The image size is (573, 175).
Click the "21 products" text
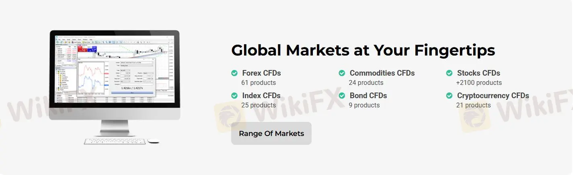point(473,105)
